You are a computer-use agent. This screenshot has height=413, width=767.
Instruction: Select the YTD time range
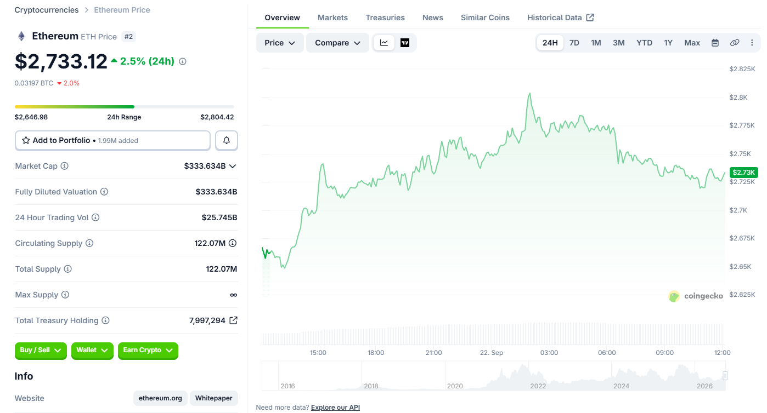[644, 43]
